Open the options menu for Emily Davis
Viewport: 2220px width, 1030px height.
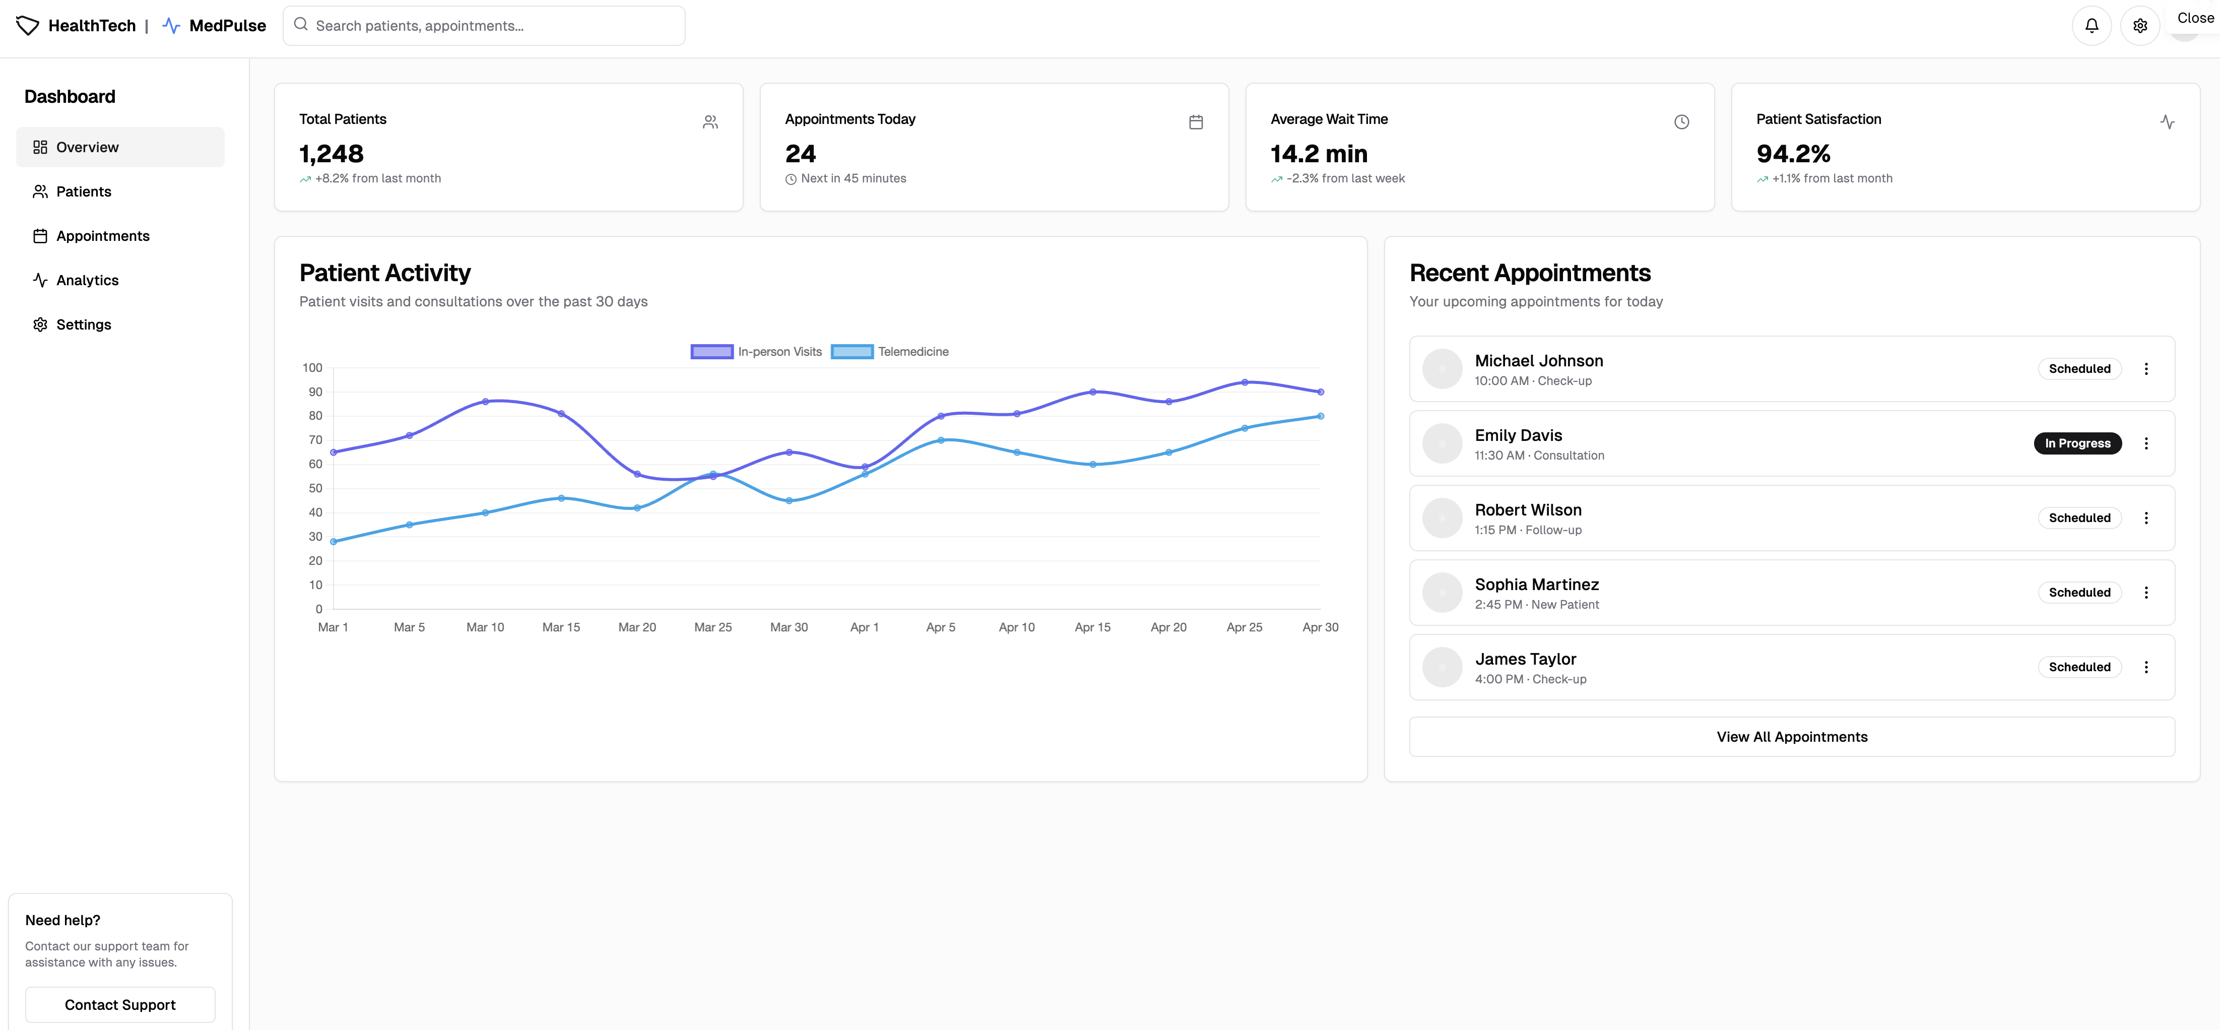pos(2145,443)
